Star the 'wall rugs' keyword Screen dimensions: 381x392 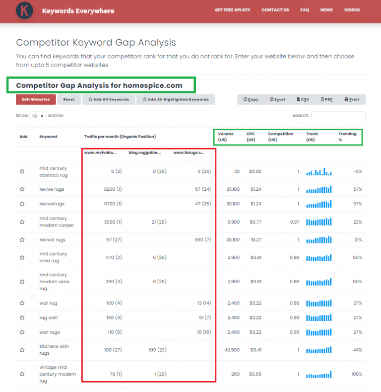coord(22,332)
